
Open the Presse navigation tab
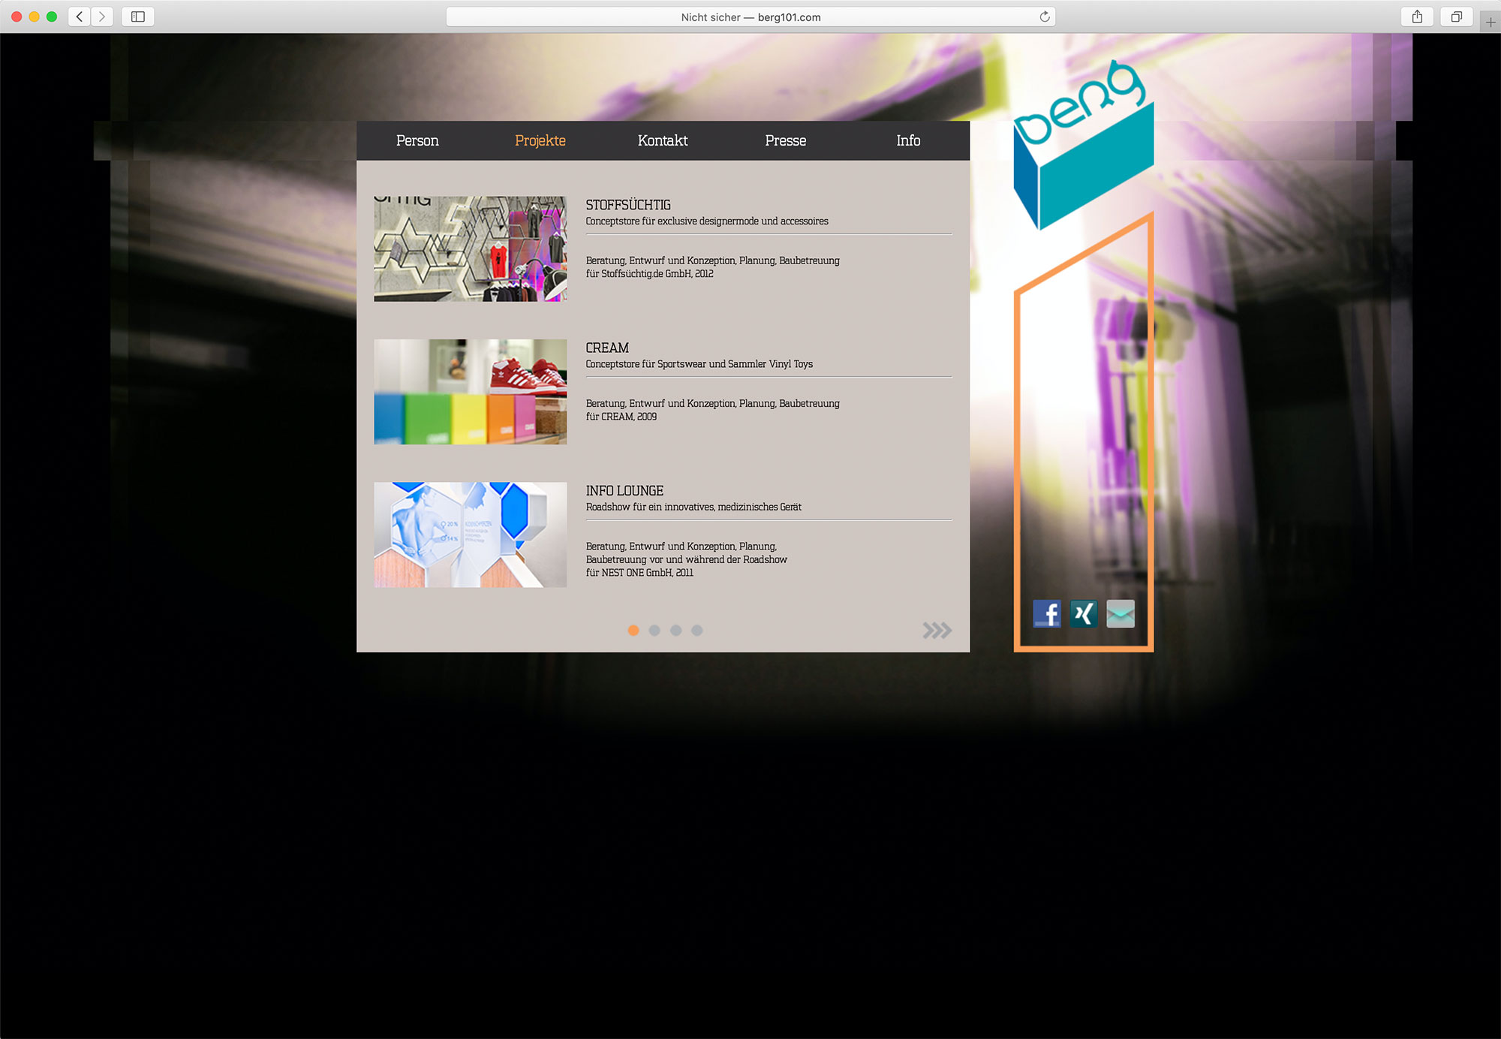(785, 139)
